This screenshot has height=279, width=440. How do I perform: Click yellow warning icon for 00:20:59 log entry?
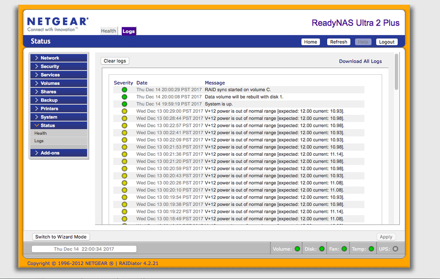pyautogui.click(x=124, y=169)
